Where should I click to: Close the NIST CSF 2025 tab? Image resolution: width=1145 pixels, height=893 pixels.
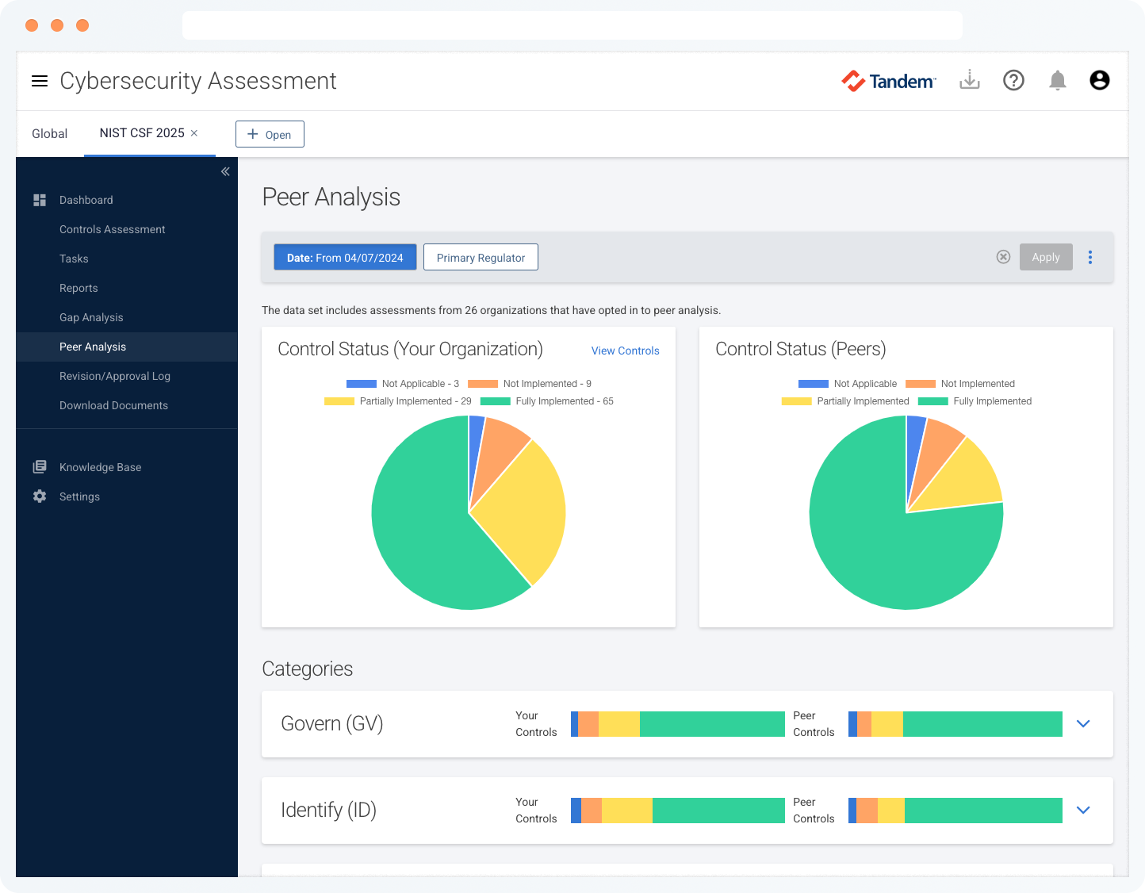194,133
